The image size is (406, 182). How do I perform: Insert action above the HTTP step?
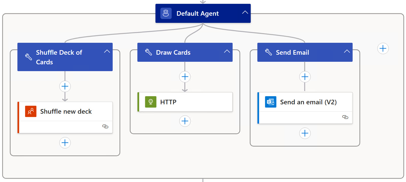185,77
